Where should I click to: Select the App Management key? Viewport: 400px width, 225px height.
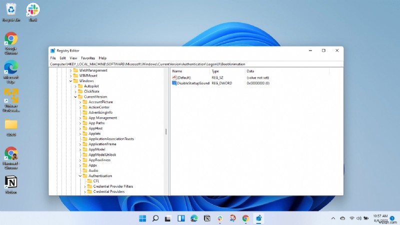point(103,118)
